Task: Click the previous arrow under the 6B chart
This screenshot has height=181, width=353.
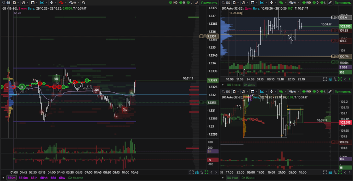Action: [211, 172]
